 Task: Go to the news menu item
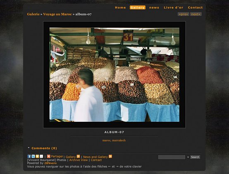click(154, 7)
